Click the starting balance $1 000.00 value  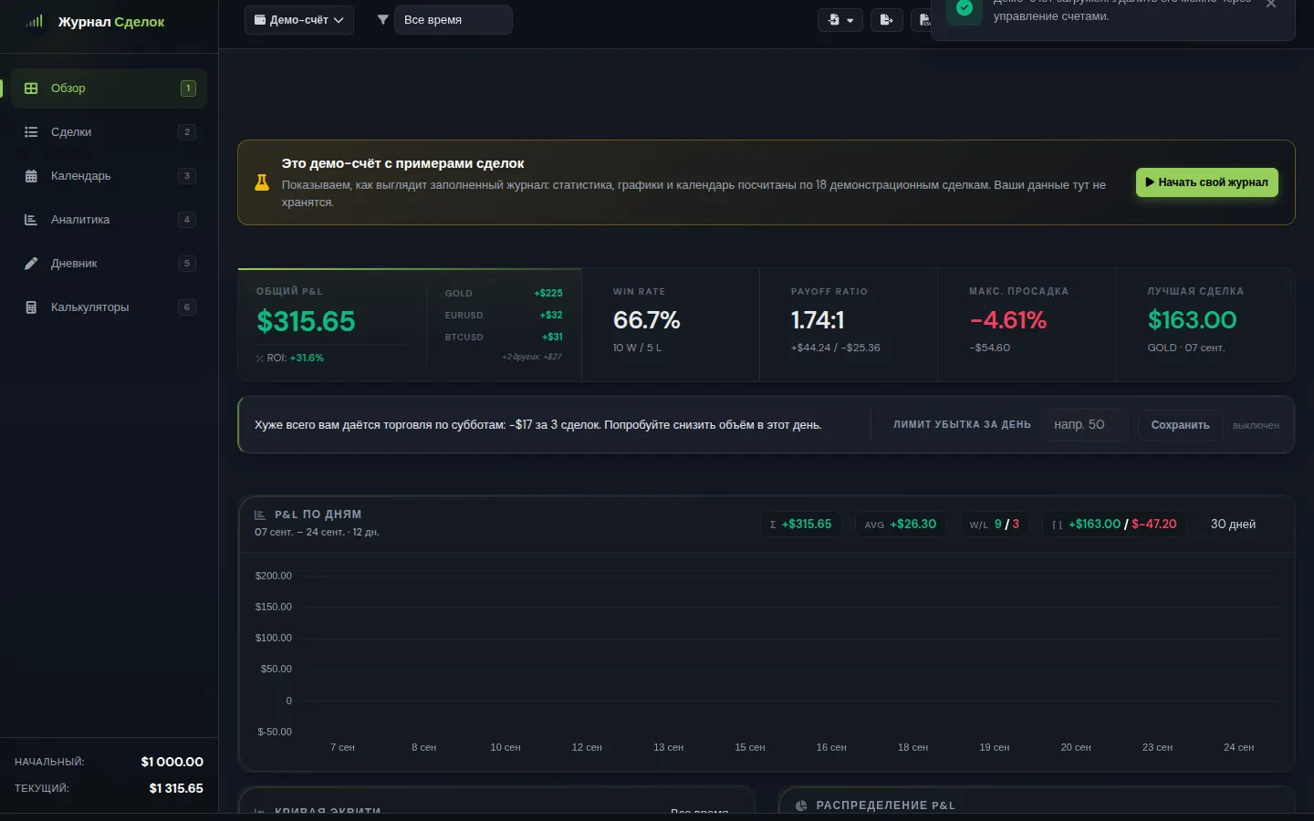pos(172,762)
